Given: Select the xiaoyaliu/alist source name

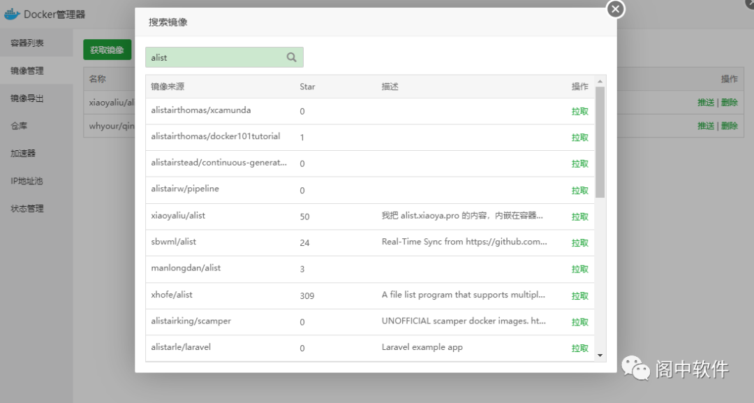Looking at the screenshot, I should point(178,215).
